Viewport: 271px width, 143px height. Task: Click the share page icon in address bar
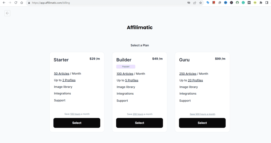195,3
